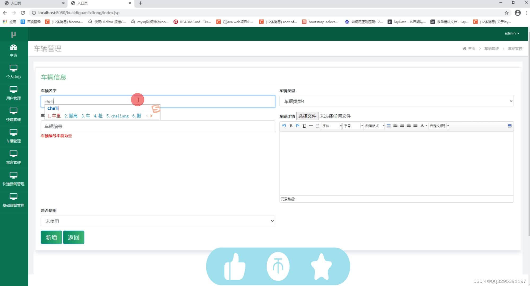Image resolution: width=530 pixels, height=286 pixels.
Task: Open the admin user dropdown menu
Action: coord(512,33)
